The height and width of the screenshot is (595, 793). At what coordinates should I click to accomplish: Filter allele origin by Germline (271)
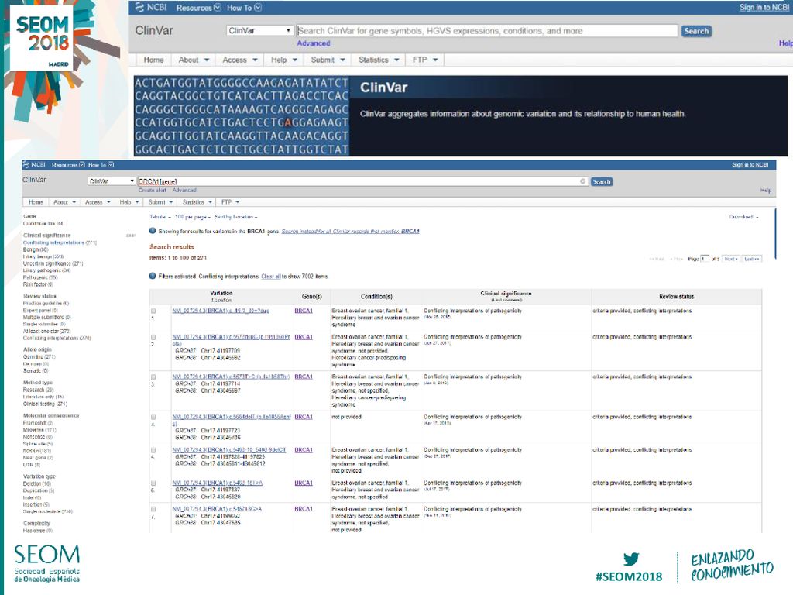[x=39, y=356]
